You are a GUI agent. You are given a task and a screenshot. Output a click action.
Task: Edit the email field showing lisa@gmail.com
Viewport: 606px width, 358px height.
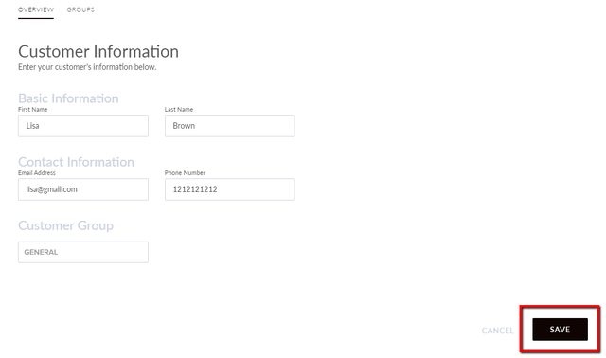pos(83,189)
